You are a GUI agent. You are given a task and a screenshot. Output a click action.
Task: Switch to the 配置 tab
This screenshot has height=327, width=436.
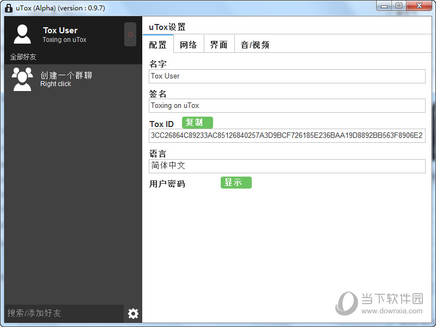tap(158, 45)
